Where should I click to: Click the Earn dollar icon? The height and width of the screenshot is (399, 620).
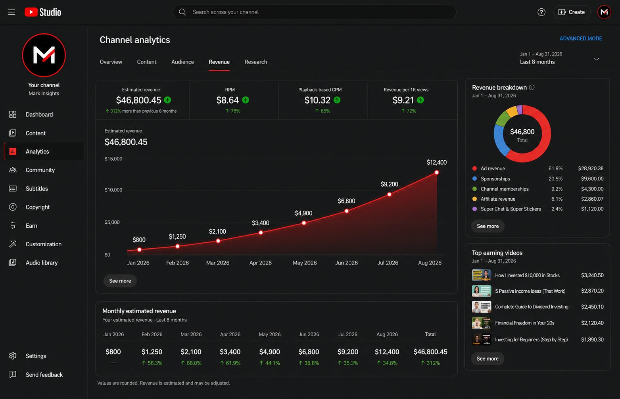(13, 226)
